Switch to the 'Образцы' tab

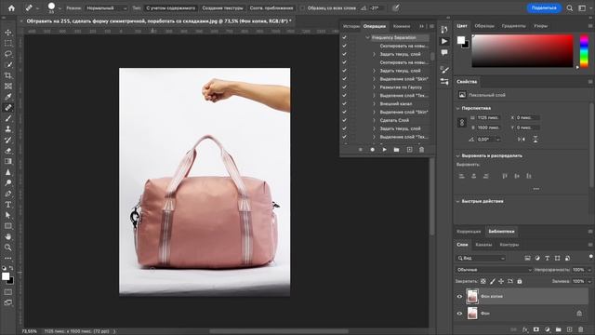[484, 26]
